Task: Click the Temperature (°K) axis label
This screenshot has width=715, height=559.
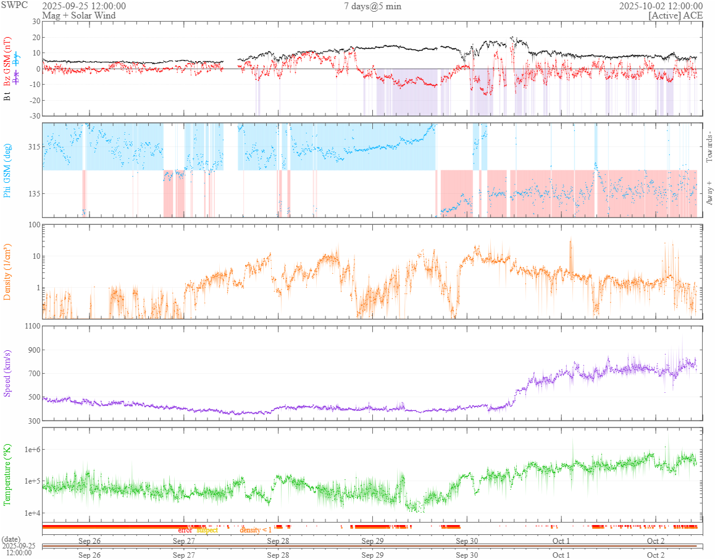Action: tap(7, 474)
